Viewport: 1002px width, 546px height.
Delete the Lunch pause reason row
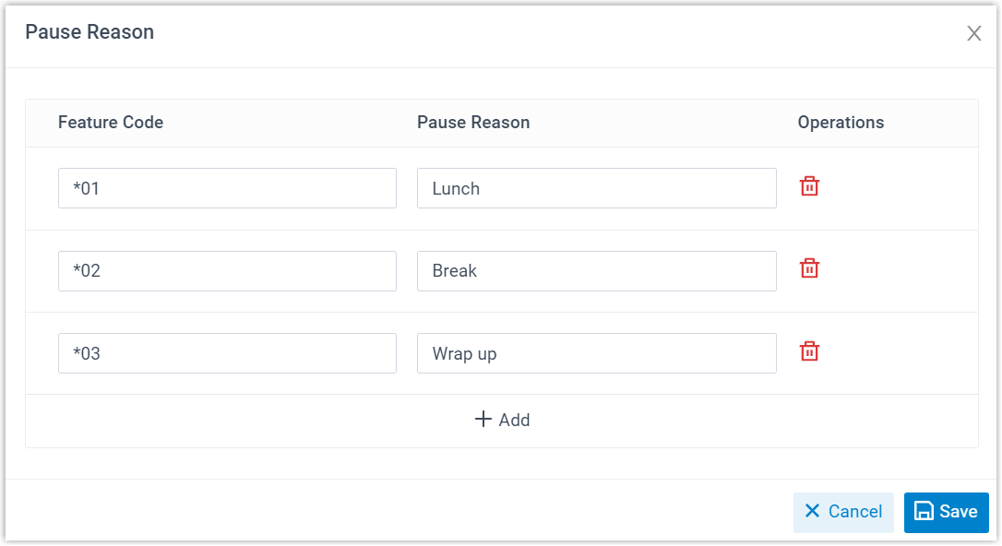coord(809,186)
